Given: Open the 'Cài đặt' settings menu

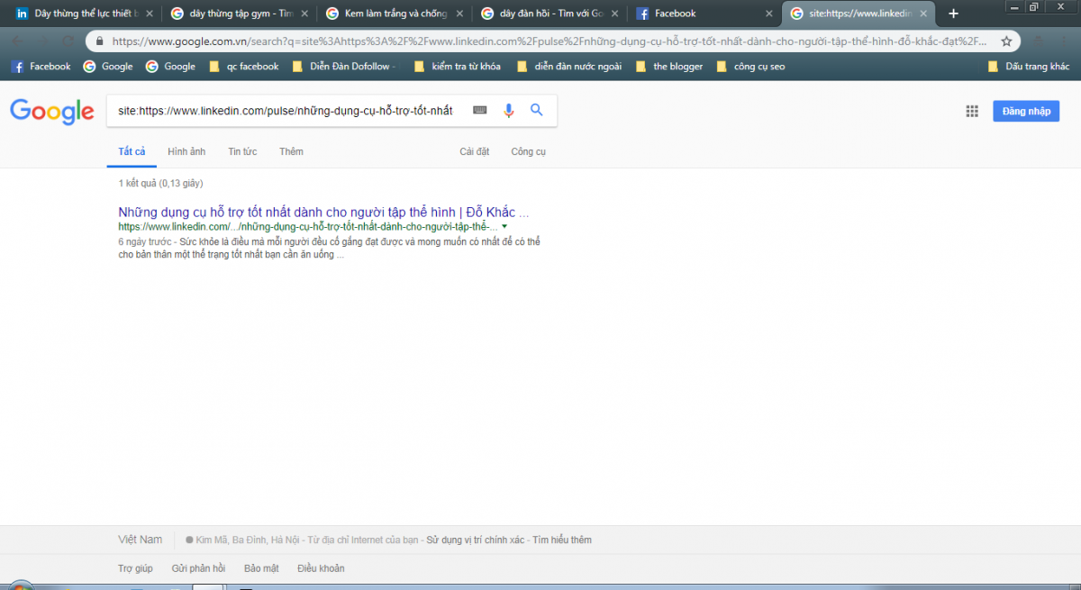Looking at the screenshot, I should tap(475, 151).
